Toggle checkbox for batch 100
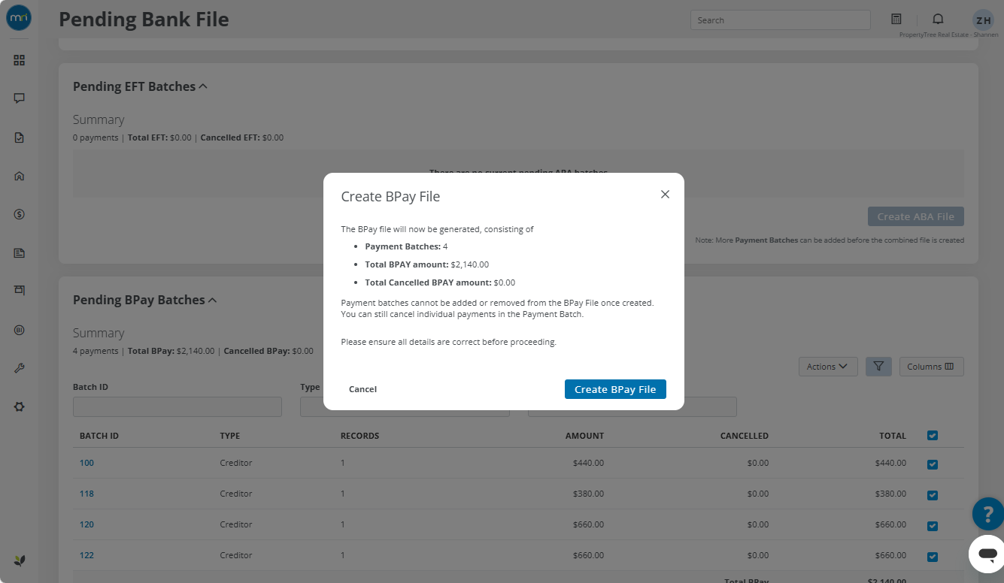The image size is (1004, 583). point(933,464)
